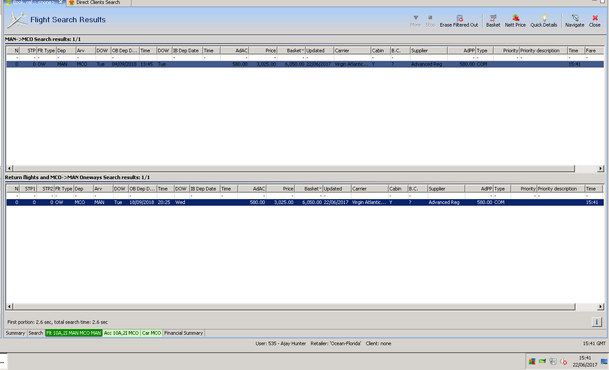This screenshot has height=370, width=609.
Task: Close the Book. ref. tab with its X
Action: (x=61, y=2)
